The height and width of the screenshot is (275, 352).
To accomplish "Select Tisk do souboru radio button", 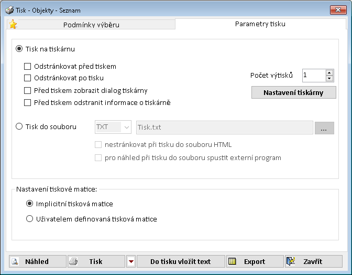I will click(19, 126).
